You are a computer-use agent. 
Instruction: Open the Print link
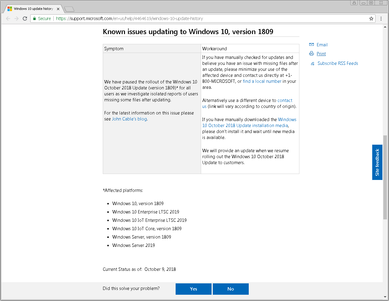(321, 54)
